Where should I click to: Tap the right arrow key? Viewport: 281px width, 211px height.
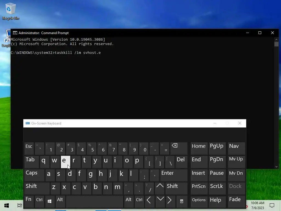(170, 201)
